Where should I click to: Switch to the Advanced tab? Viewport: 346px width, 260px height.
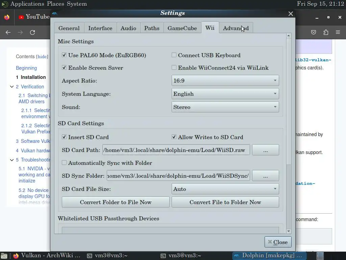pos(236,28)
